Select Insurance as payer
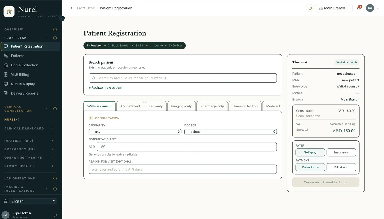Screen dimensions: 384x219 pos(341,152)
